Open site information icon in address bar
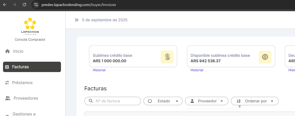Screen dimensions: 295x116 [36, 5]
